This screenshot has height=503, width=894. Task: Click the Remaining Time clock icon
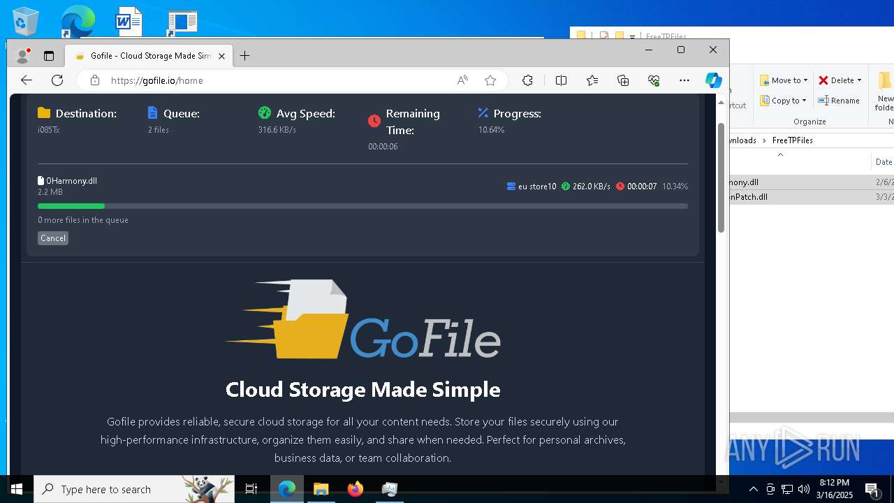coord(374,122)
